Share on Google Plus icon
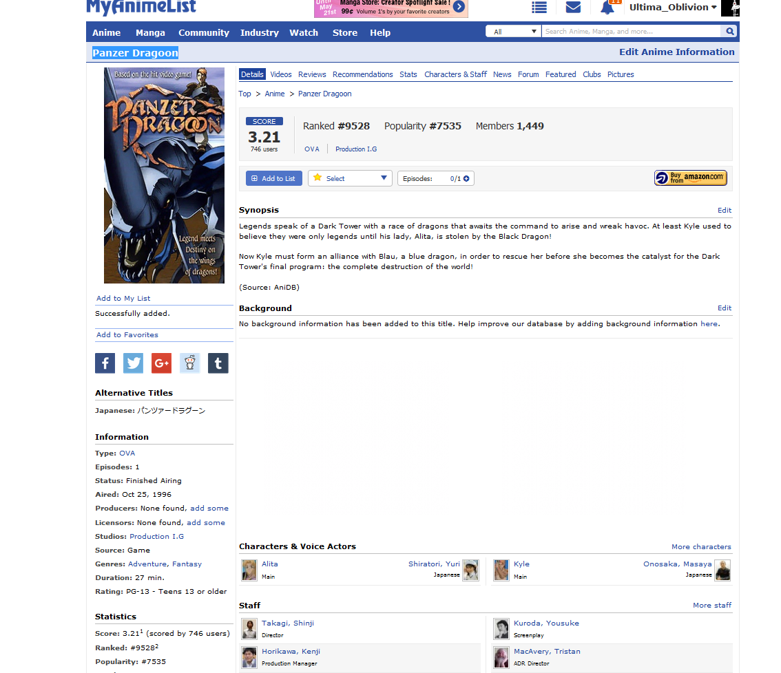 pos(162,363)
